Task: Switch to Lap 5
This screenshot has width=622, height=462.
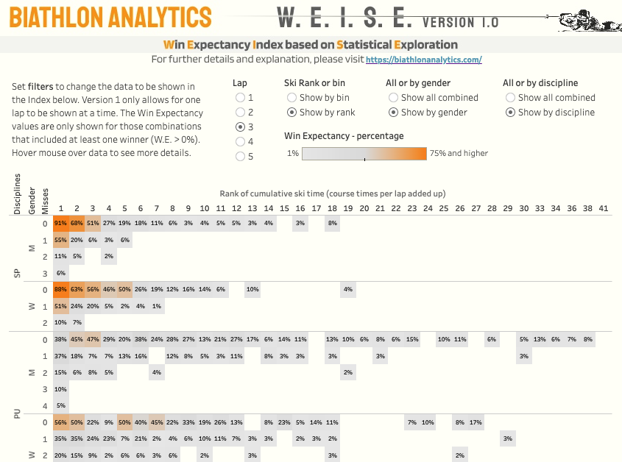Action: [x=240, y=156]
